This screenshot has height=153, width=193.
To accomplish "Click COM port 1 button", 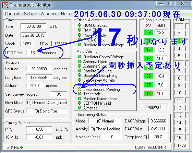I will tap(179, 26).
